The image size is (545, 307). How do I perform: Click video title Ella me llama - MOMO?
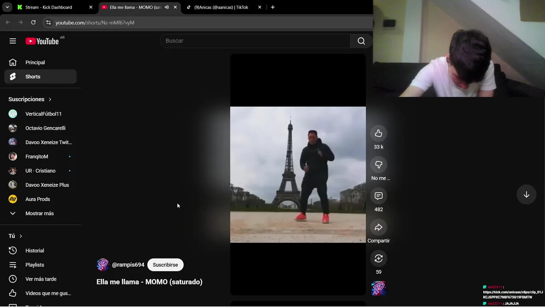pyautogui.click(x=149, y=282)
